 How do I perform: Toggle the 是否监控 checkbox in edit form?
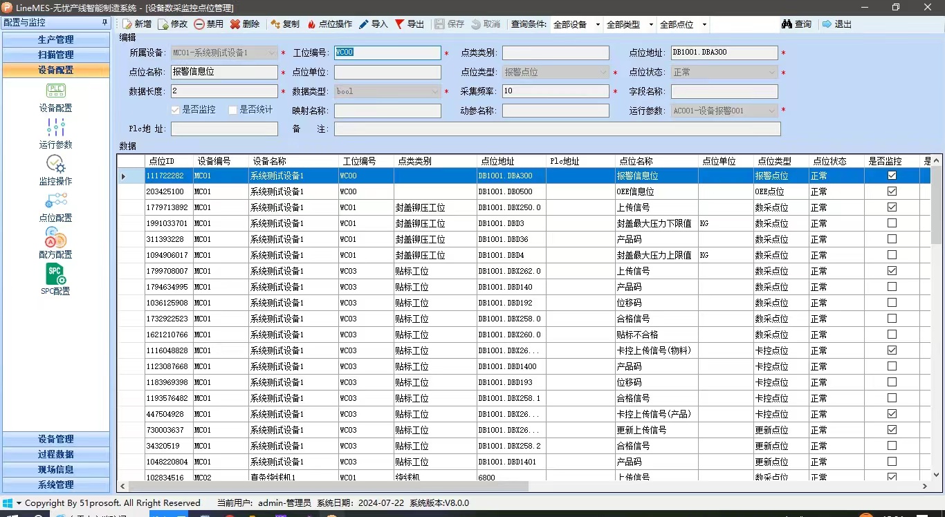(175, 110)
